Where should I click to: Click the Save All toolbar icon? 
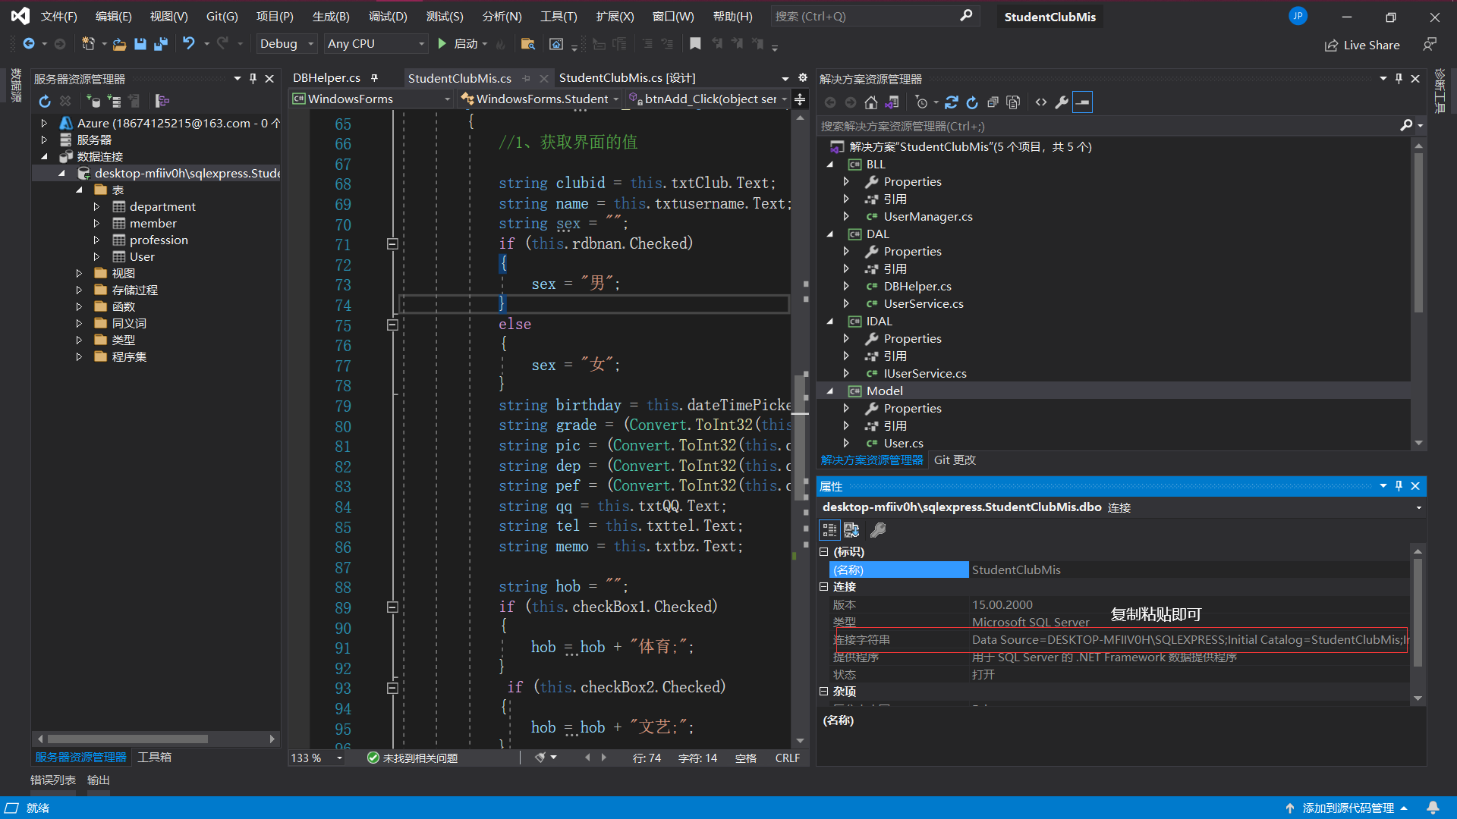[160, 44]
